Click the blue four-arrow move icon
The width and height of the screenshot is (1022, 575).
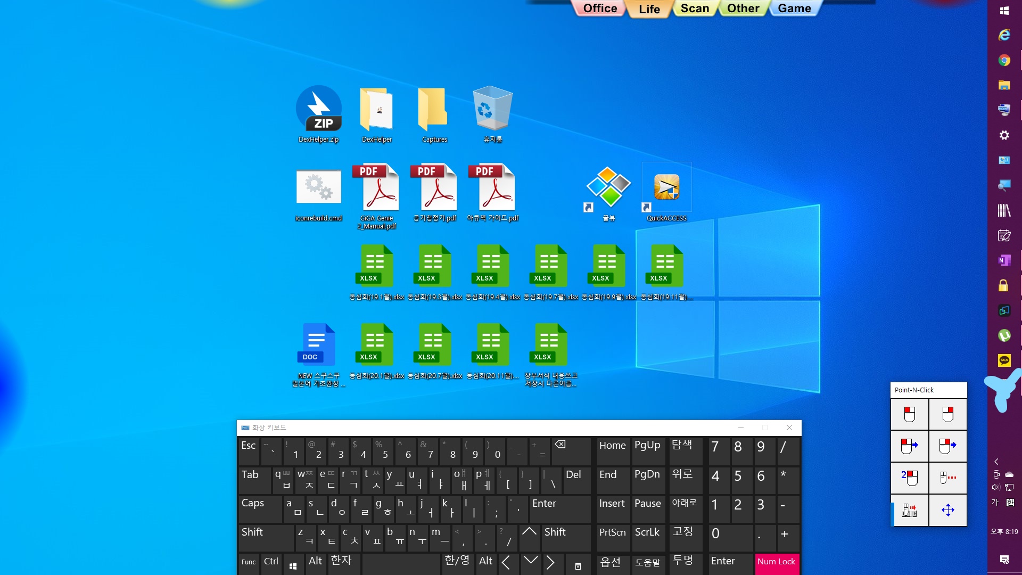coord(947,510)
